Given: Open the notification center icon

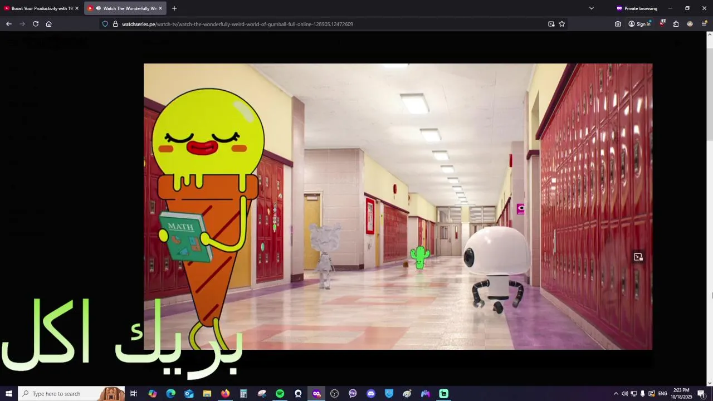Looking at the screenshot, I should coord(701,394).
